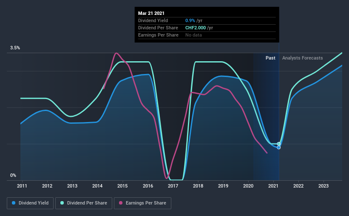The height and width of the screenshot is (216, 349).
Task: Click the Analysts Forecasts label
Action: (x=303, y=58)
